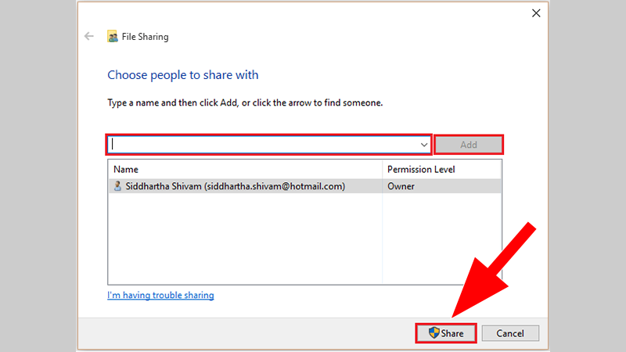The width and height of the screenshot is (626, 352).
Task: Click the File Sharing title text
Action: pyautogui.click(x=145, y=37)
